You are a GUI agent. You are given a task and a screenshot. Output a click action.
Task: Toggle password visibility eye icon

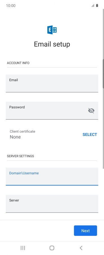91,111
